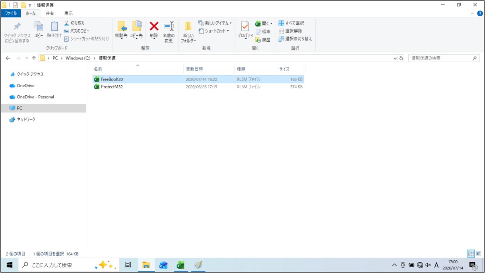This screenshot has height=273, width=485.
Task: Click the Rename (名前の変更) icon
Action: point(169,32)
